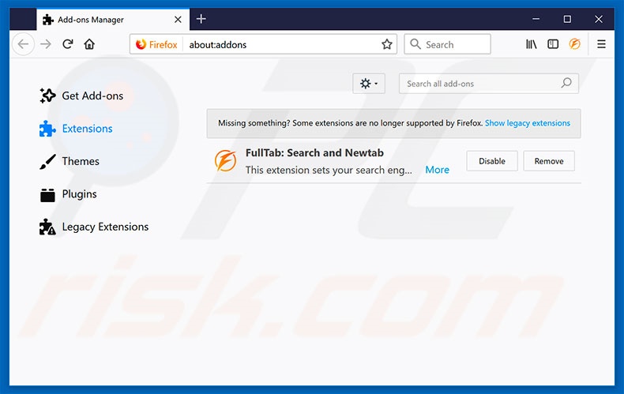The image size is (624, 394).
Task: Click the FullTab extension icon in list
Action: 226,161
